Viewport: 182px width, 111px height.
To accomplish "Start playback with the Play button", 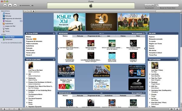I will 10,5.
